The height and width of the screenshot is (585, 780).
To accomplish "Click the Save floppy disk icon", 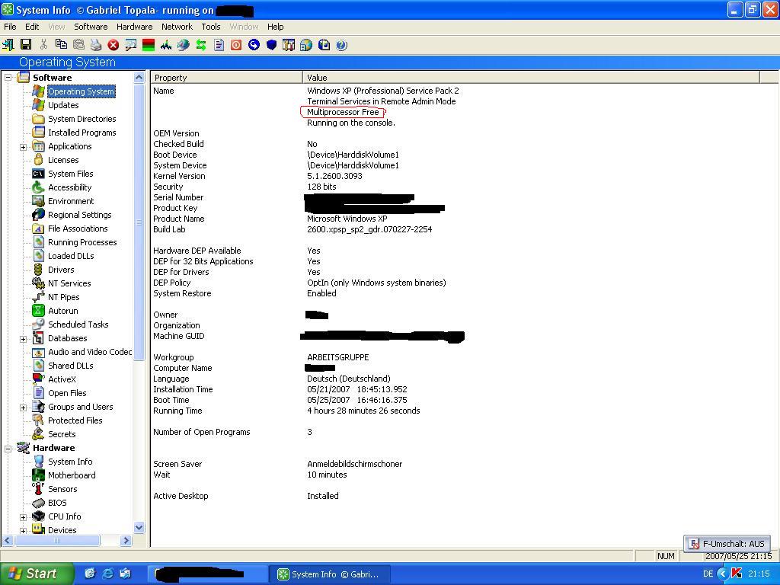I will [x=25, y=45].
